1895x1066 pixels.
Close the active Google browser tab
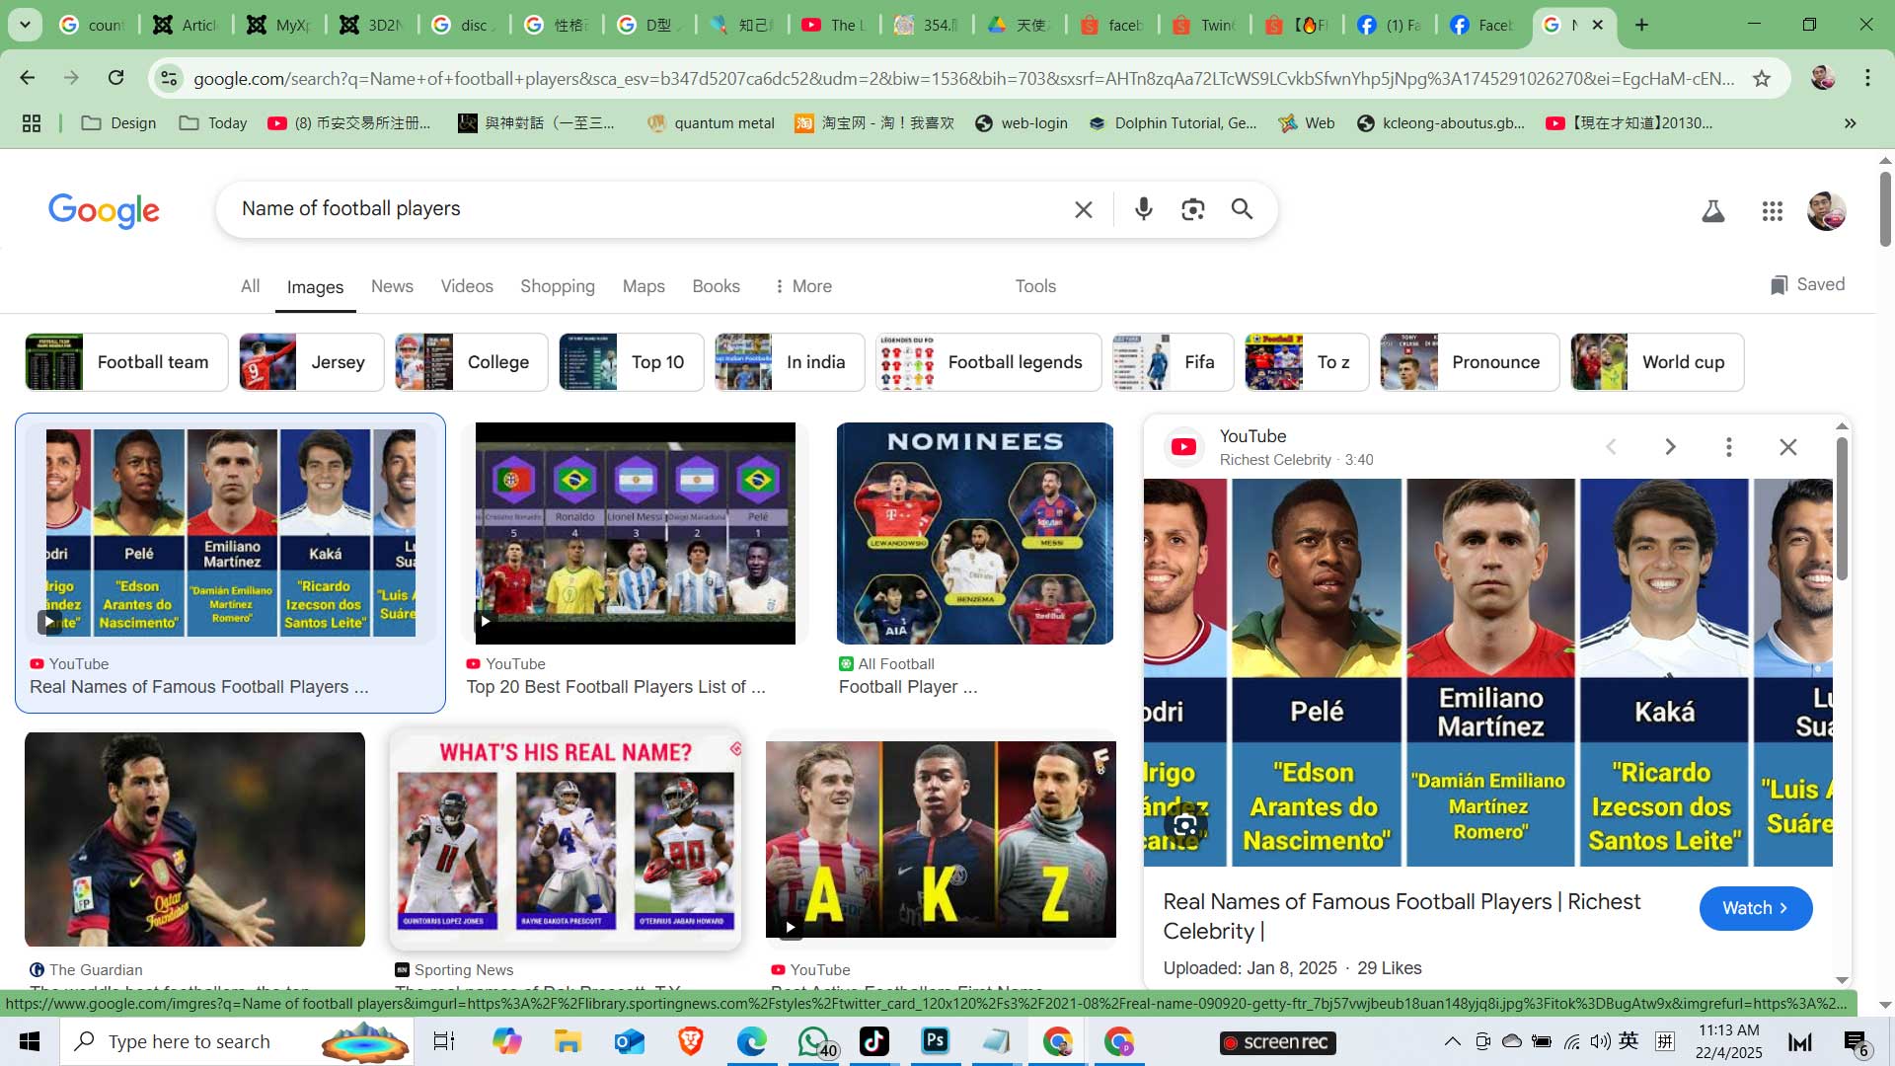click(1598, 25)
